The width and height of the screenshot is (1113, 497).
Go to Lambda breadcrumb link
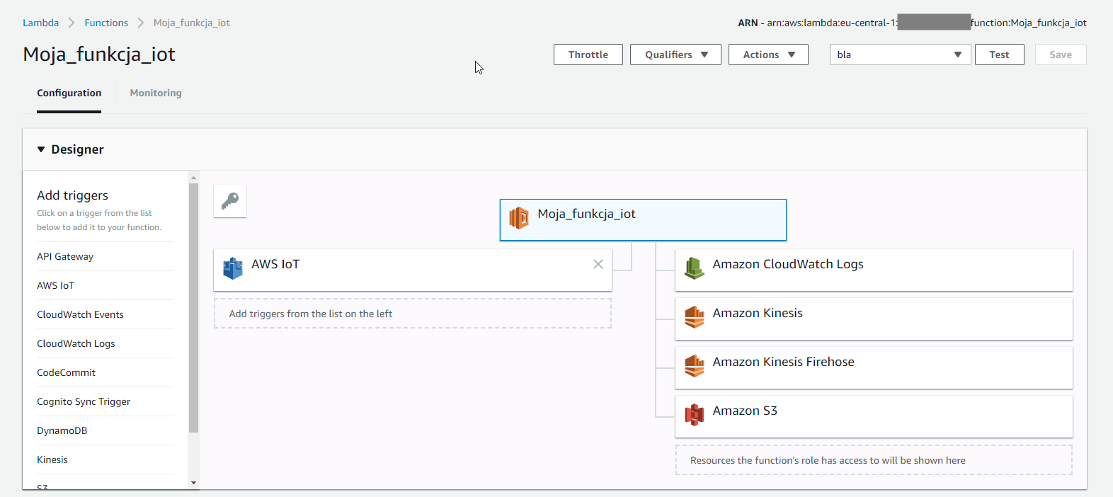[41, 23]
